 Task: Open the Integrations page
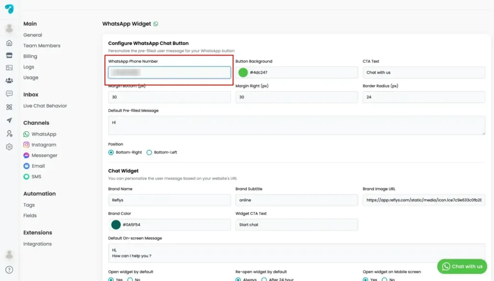click(38, 244)
